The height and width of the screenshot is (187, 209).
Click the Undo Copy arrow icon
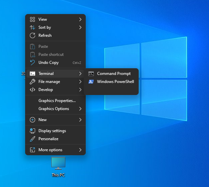(x=32, y=63)
